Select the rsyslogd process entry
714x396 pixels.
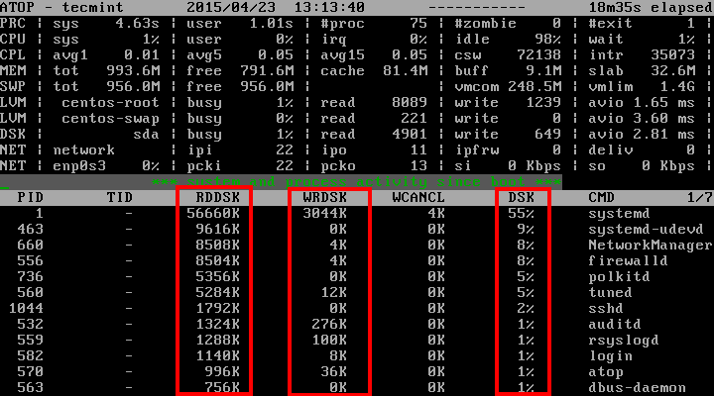pyautogui.click(x=624, y=340)
